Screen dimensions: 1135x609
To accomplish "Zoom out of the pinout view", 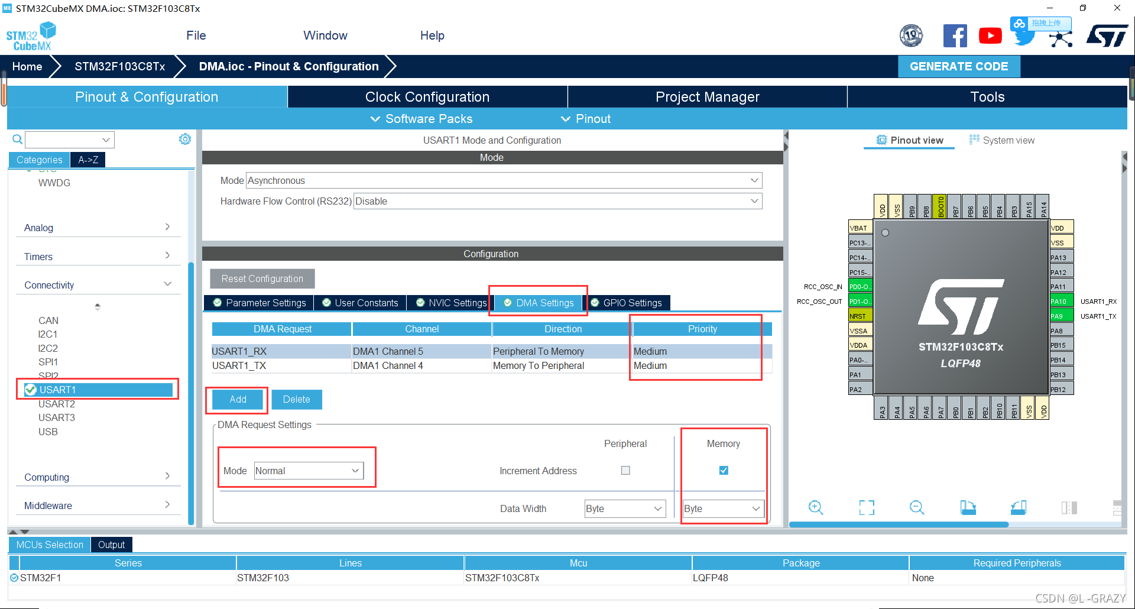I will click(917, 507).
